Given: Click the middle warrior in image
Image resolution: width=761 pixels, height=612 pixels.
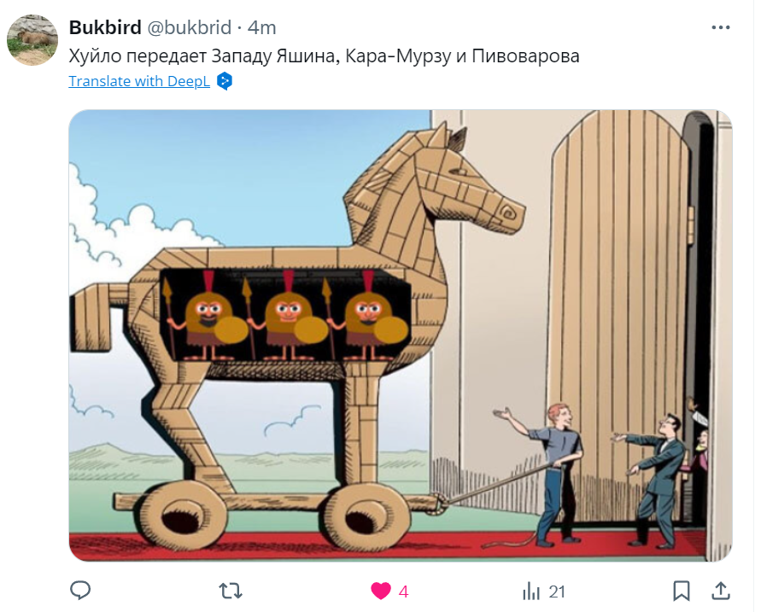Looking at the screenshot, I should (x=289, y=318).
